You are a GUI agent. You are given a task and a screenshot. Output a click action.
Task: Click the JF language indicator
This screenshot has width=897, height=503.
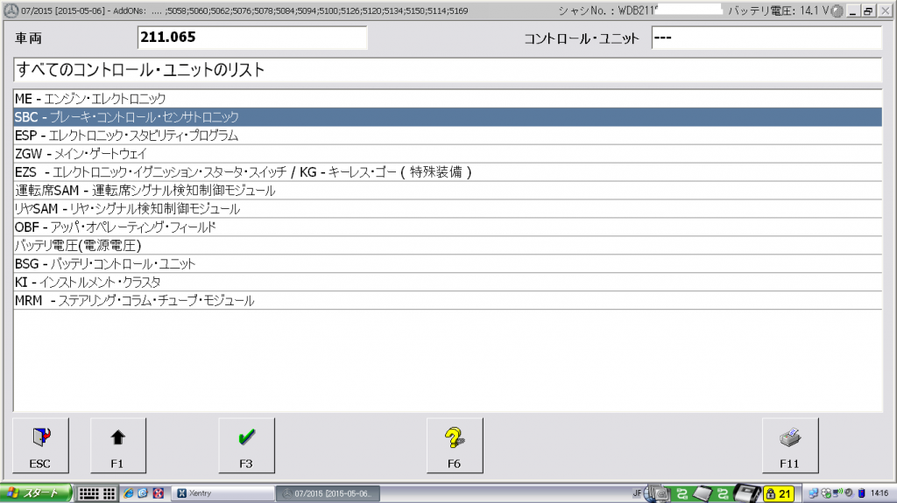pos(637,493)
